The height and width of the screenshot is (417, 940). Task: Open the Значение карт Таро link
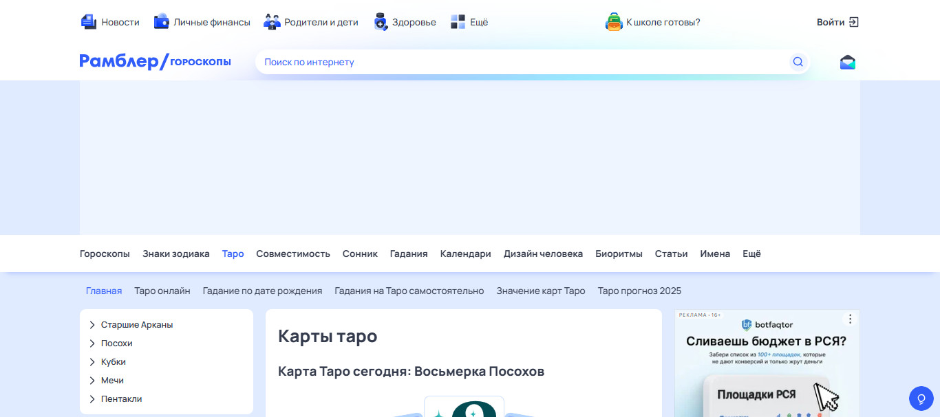[540, 291]
